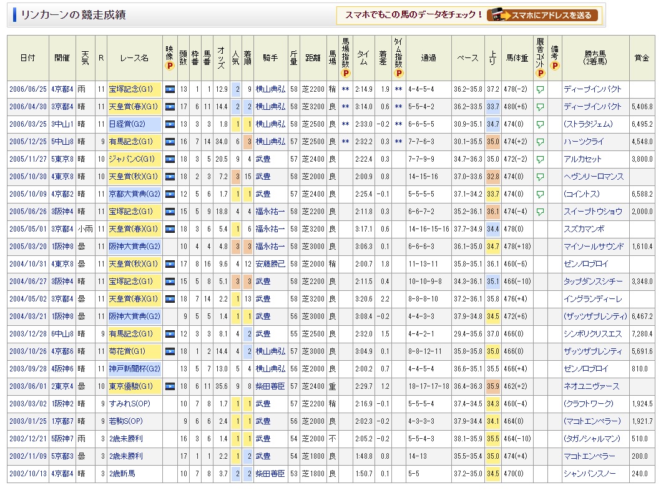Viewport: 666px width, 490px height.
Task: Open 武豊 jockey link in ジャパンC row
Action: 263,159
